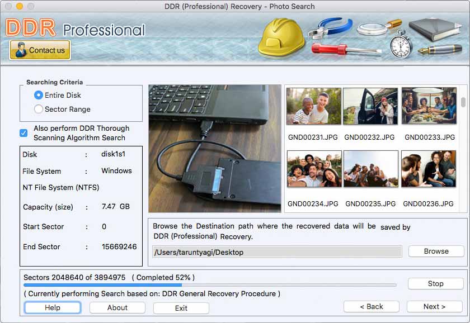Go back to the previous step
Viewport: 470px width, 323px height.
click(x=372, y=306)
